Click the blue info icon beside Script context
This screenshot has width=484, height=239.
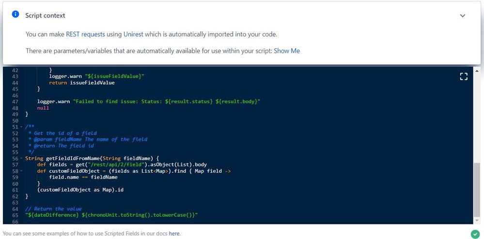[x=16, y=14]
